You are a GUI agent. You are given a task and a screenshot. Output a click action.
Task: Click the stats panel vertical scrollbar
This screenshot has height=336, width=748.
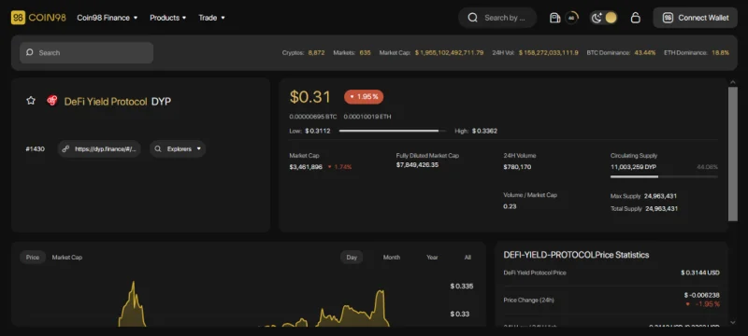tap(733, 154)
